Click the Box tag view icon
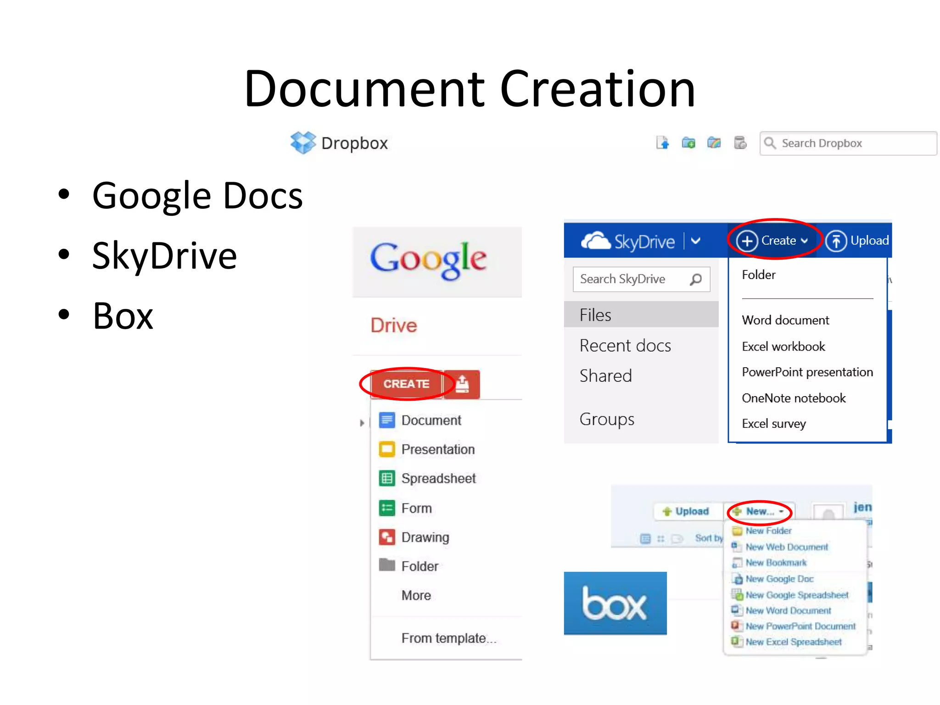This screenshot has height=705, width=940. click(x=677, y=538)
